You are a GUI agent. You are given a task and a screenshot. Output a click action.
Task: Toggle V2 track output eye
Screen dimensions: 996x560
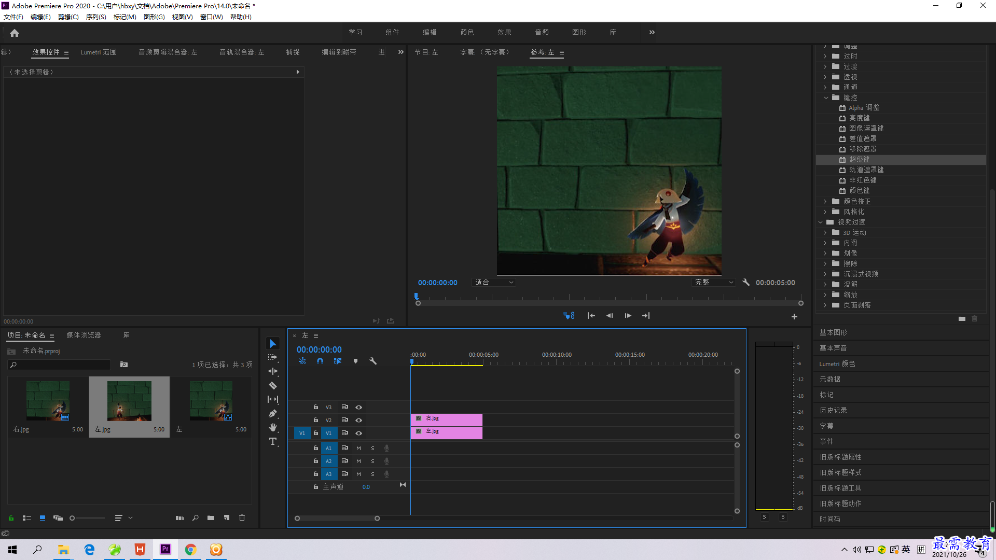click(358, 420)
